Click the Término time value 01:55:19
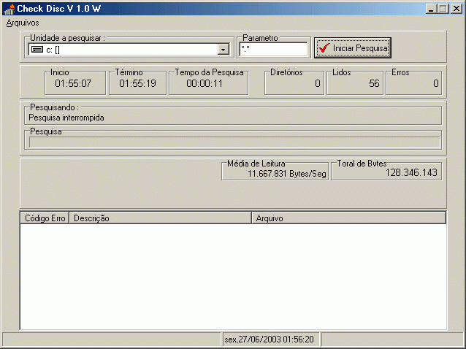Viewport: 466px width, 349px height. [x=137, y=83]
